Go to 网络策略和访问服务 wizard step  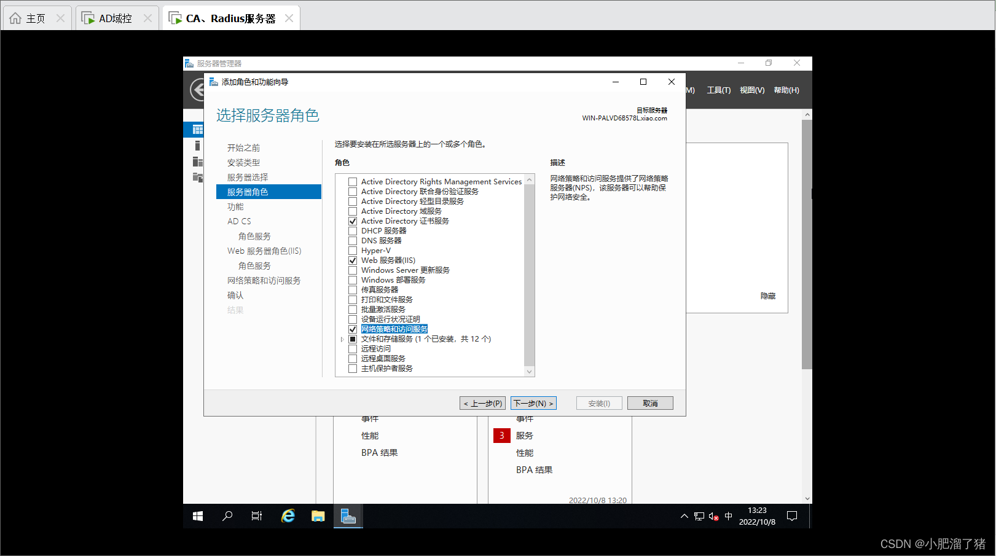click(264, 281)
